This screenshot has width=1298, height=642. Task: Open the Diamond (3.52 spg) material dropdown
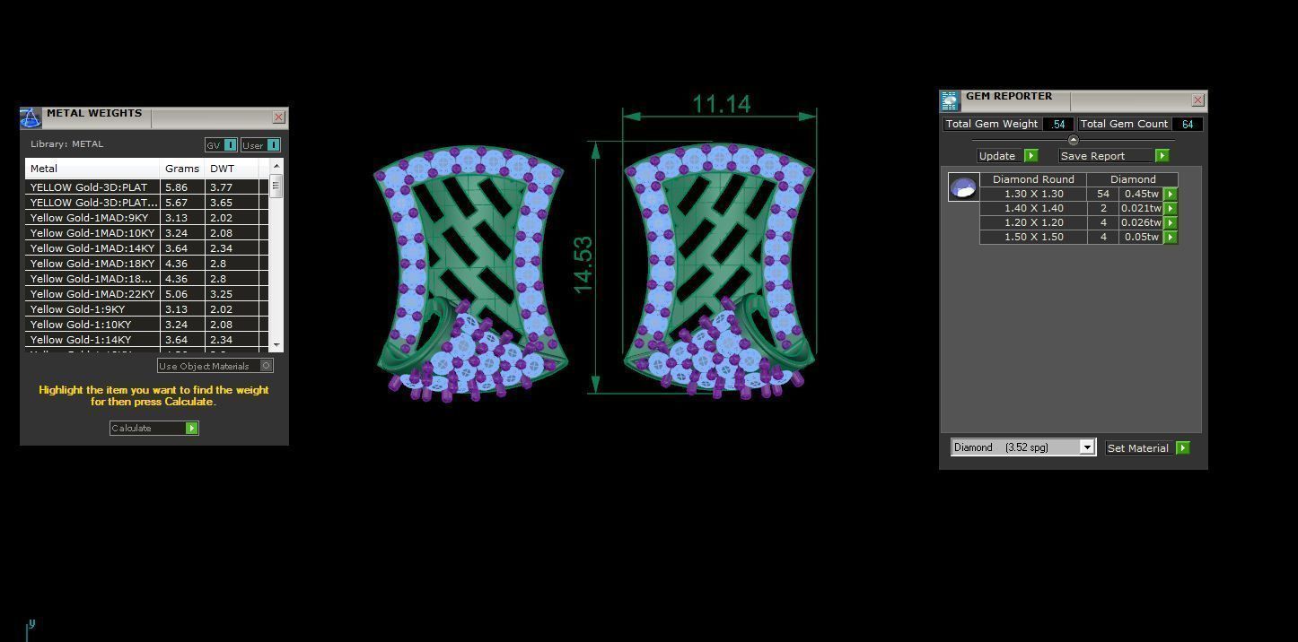coord(1023,447)
